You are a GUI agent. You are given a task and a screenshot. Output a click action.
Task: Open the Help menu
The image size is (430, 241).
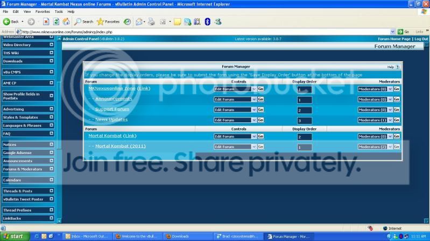pyautogui.click(x=71, y=11)
